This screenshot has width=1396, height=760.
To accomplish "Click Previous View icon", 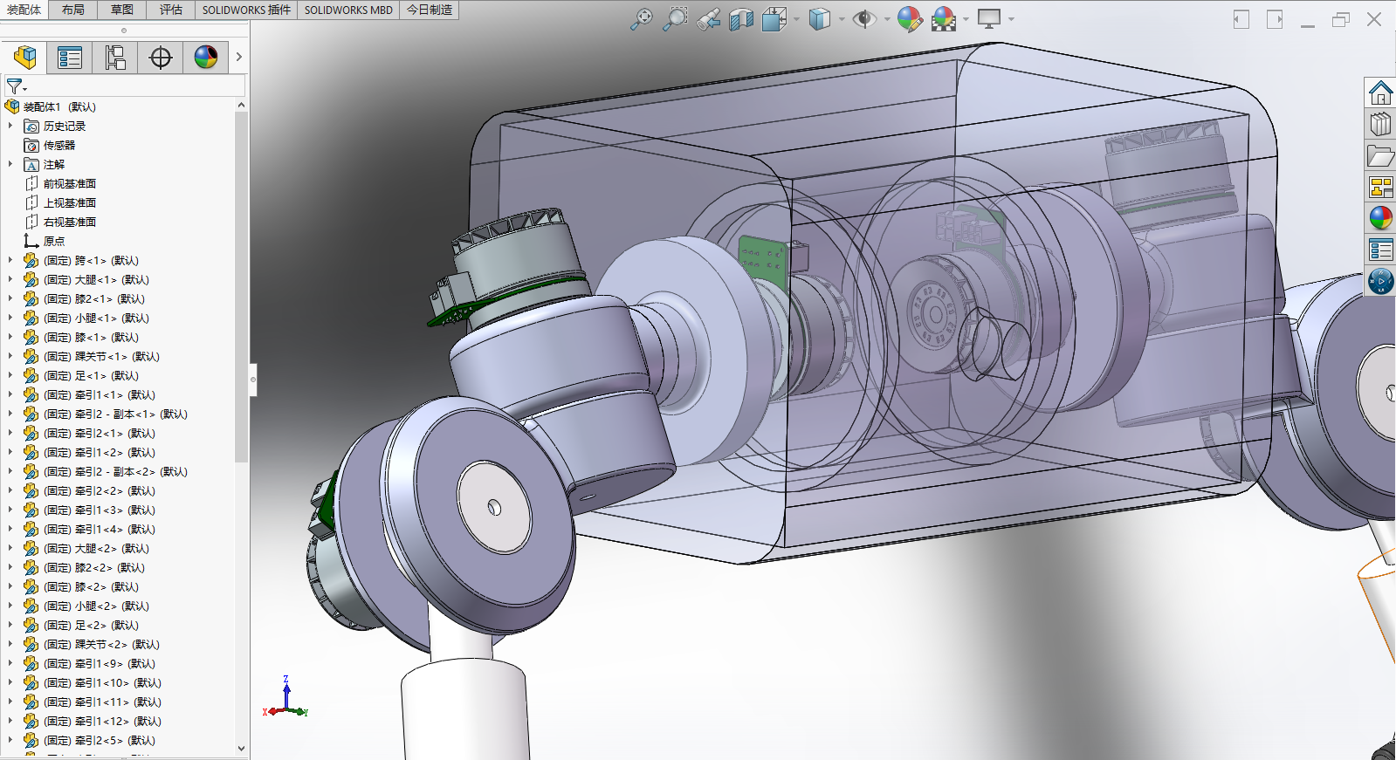I will click(x=708, y=19).
